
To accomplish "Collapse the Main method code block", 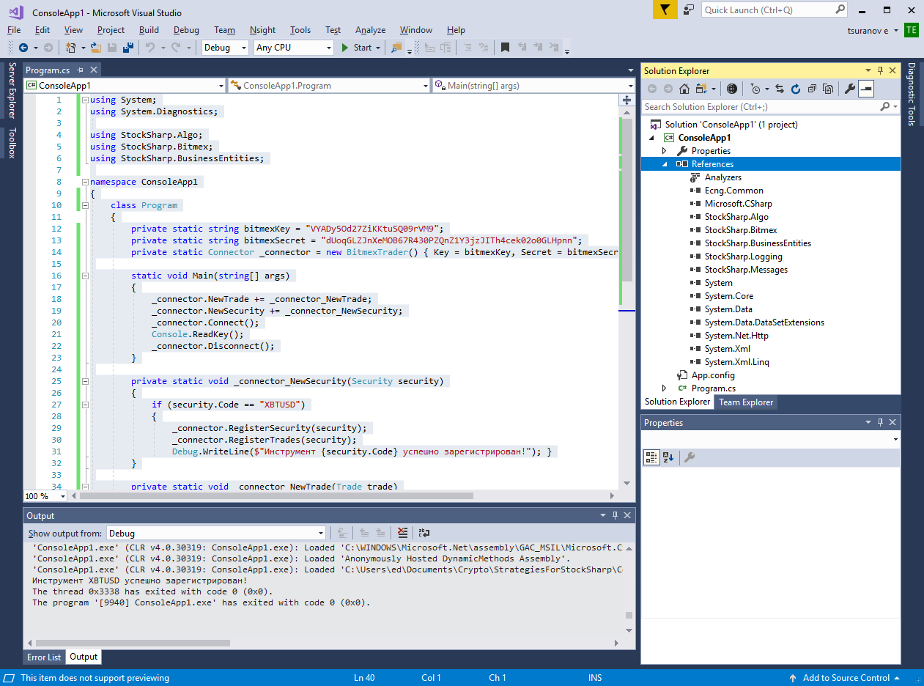I will coord(85,276).
